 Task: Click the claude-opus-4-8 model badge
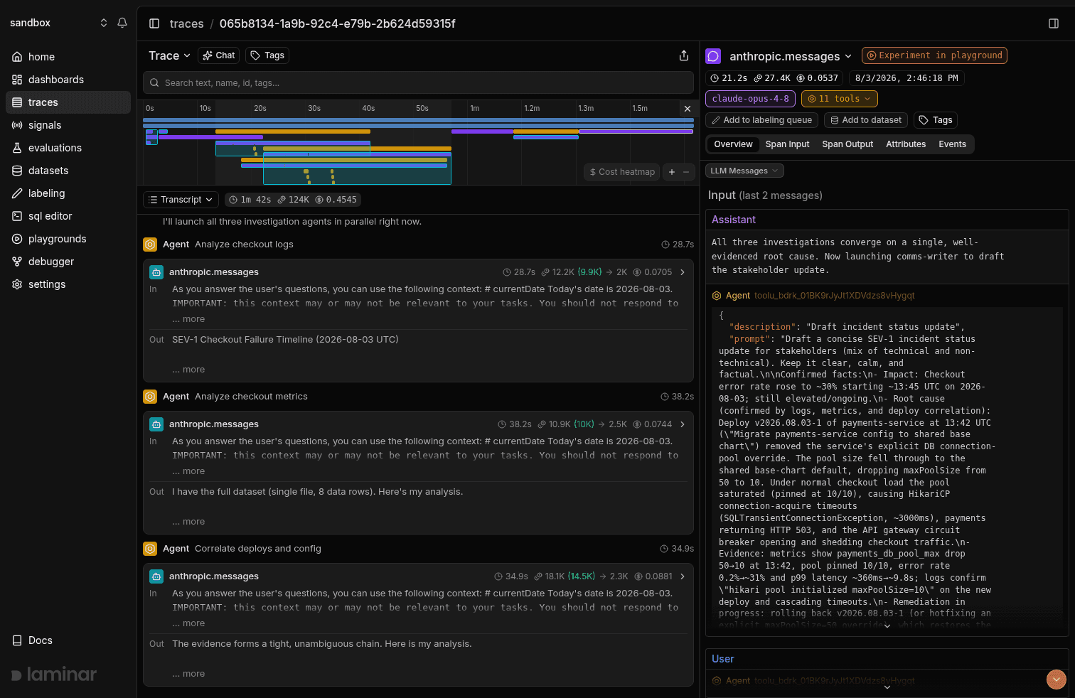pos(750,99)
